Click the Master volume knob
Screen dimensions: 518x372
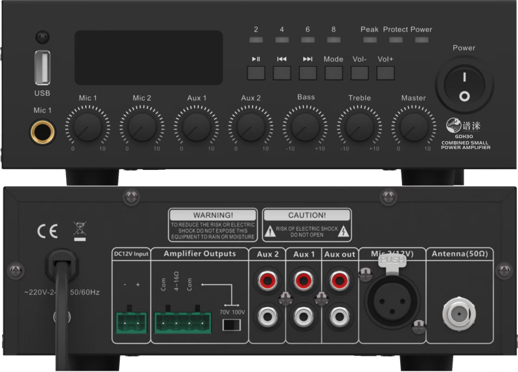(413, 124)
